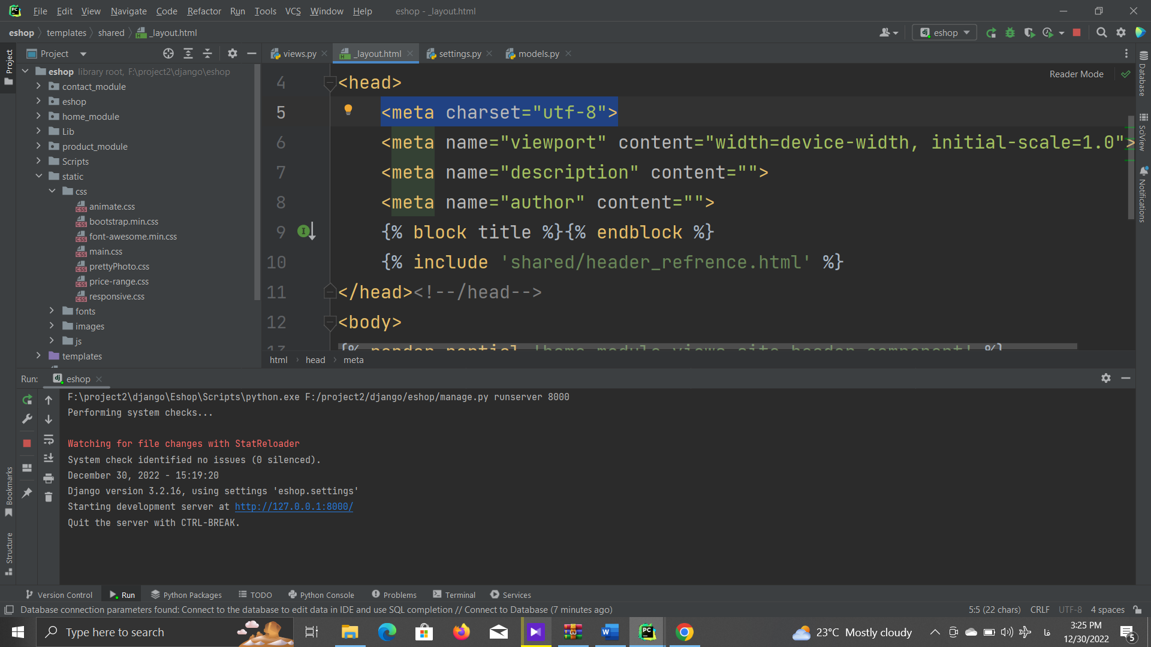Image resolution: width=1151 pixels, height=647 pixels.
Task: Pin the eshop Run tab
Action: pos(26,492)
